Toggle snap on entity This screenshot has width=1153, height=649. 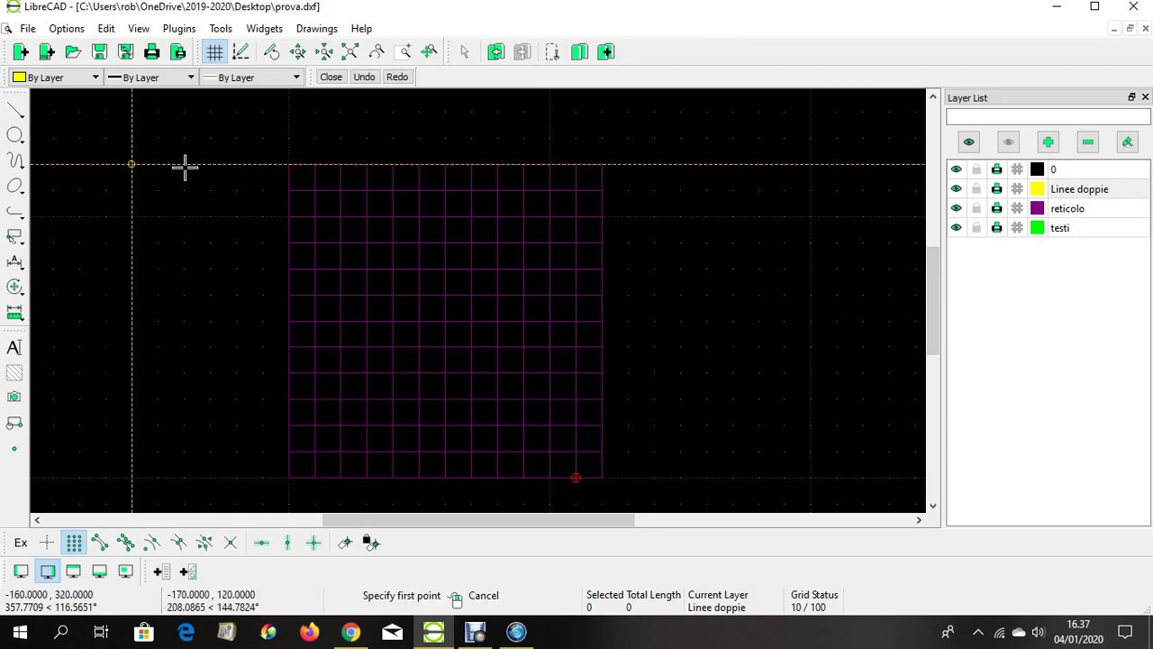[125, 543]
